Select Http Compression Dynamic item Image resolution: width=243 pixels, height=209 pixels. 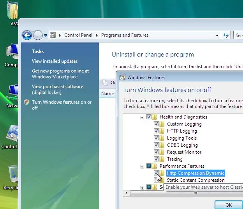point(195,173)
